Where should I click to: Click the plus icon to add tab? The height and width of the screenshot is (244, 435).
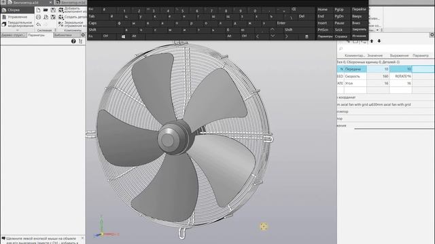(3, 2)
